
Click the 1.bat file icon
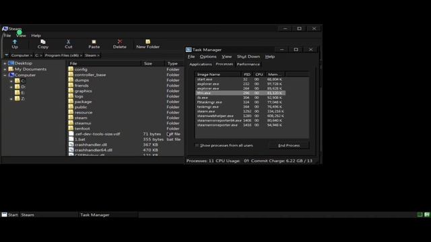pos(71,139)
